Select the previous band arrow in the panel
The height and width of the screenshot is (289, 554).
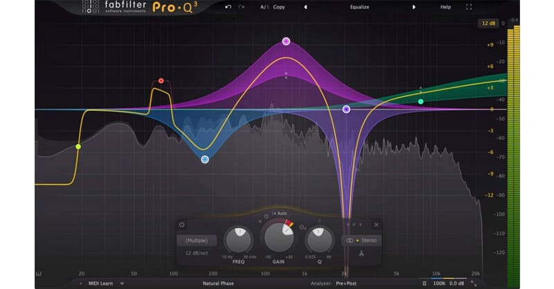(348, 225)
